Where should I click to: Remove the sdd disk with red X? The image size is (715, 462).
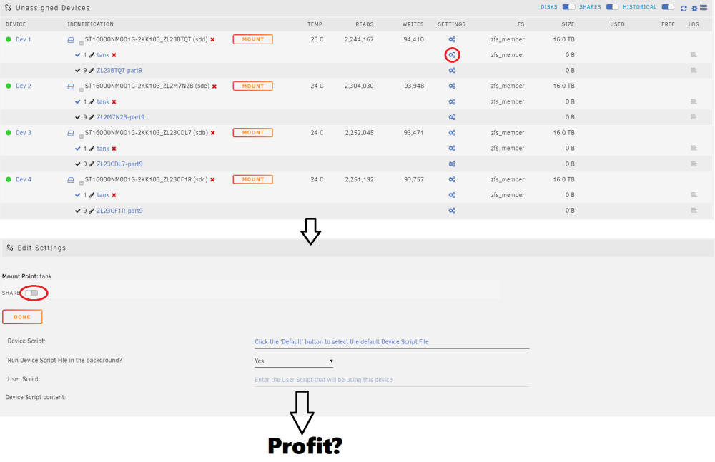(212, 40)
